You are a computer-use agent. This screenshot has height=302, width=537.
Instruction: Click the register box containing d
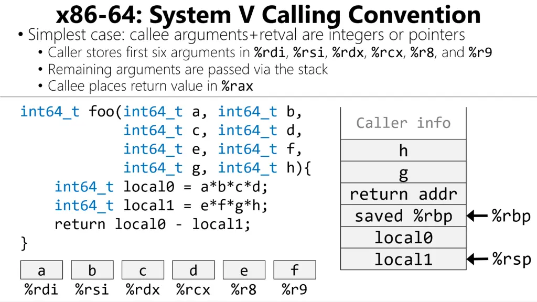194,270
